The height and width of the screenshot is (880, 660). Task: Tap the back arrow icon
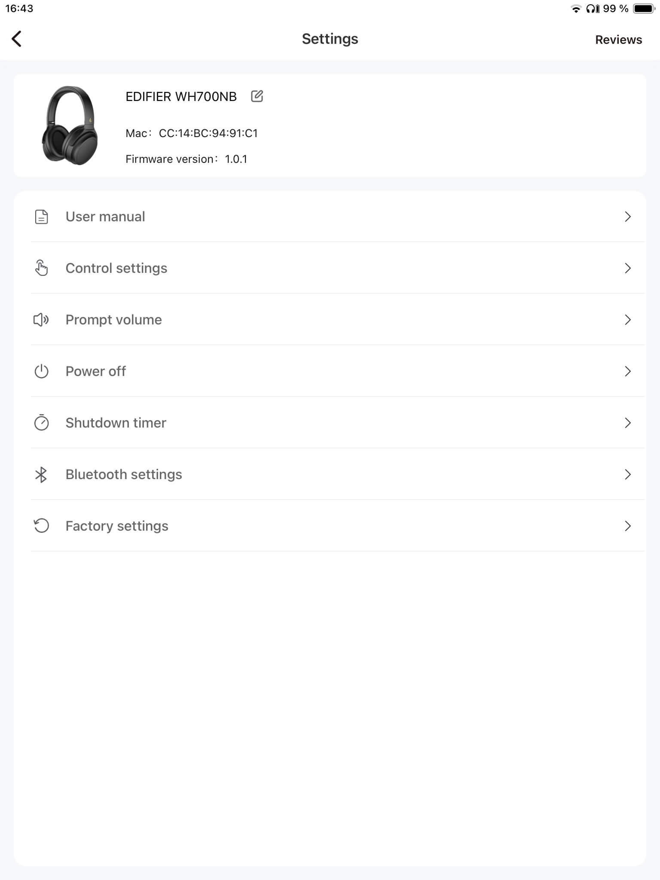pyautogui.click(x=17, y=39)
